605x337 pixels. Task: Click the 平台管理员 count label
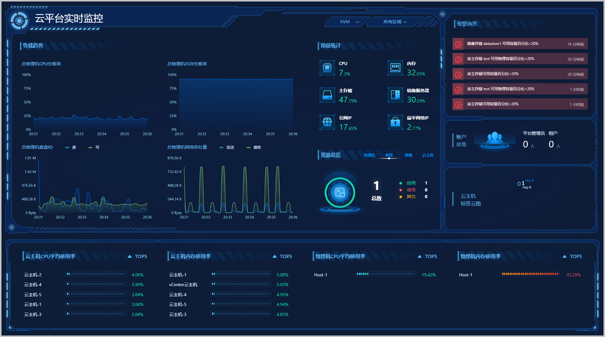(x=534, y=133)
